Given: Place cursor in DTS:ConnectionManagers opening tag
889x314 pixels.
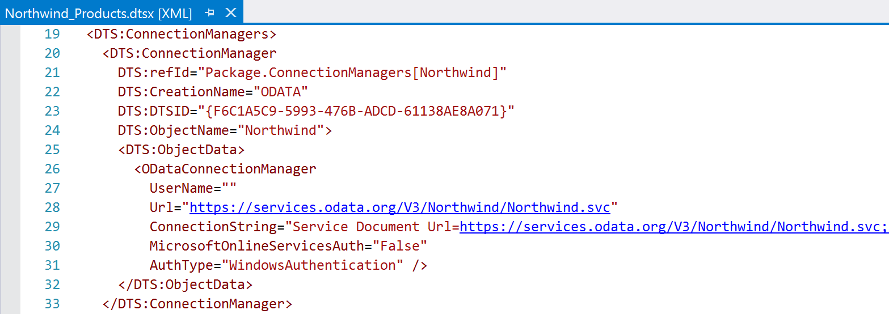Looking at the screenshot, I should click(x=182, y=34).
